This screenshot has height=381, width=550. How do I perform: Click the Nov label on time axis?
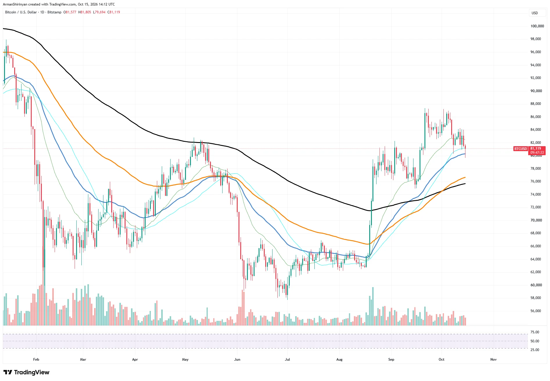493,359
